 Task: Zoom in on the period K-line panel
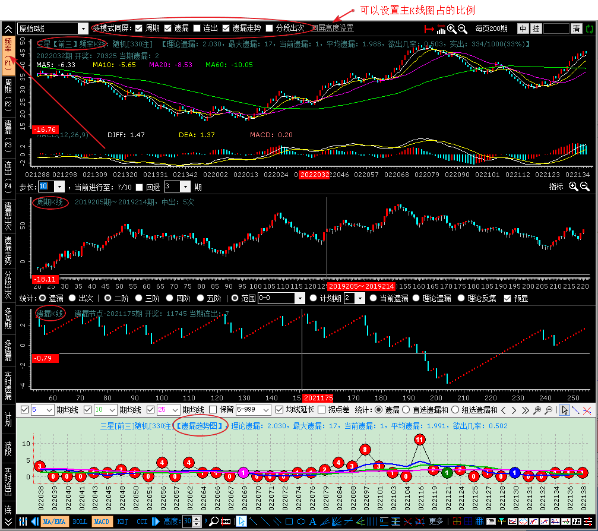pyautogui.click(x=573, y=187)
